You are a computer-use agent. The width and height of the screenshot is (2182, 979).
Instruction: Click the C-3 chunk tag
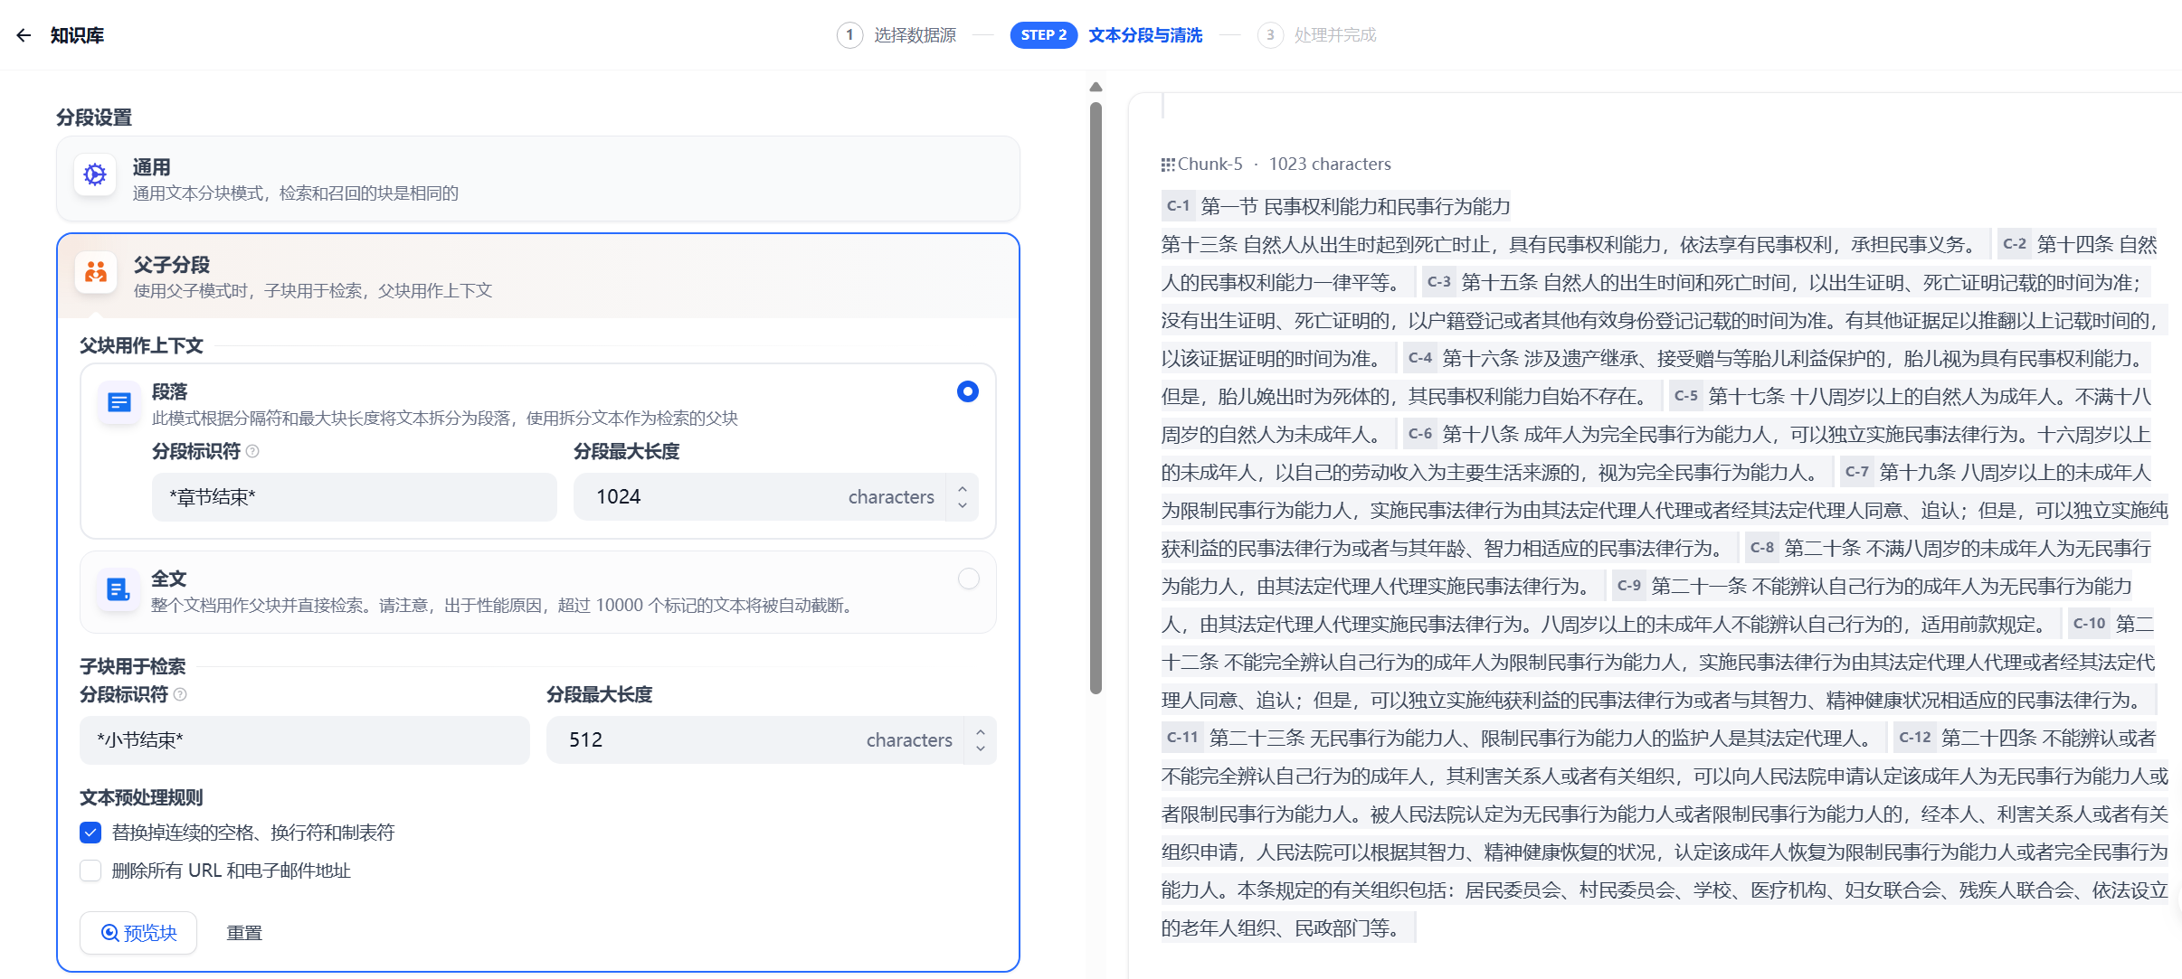(1438, 282)
